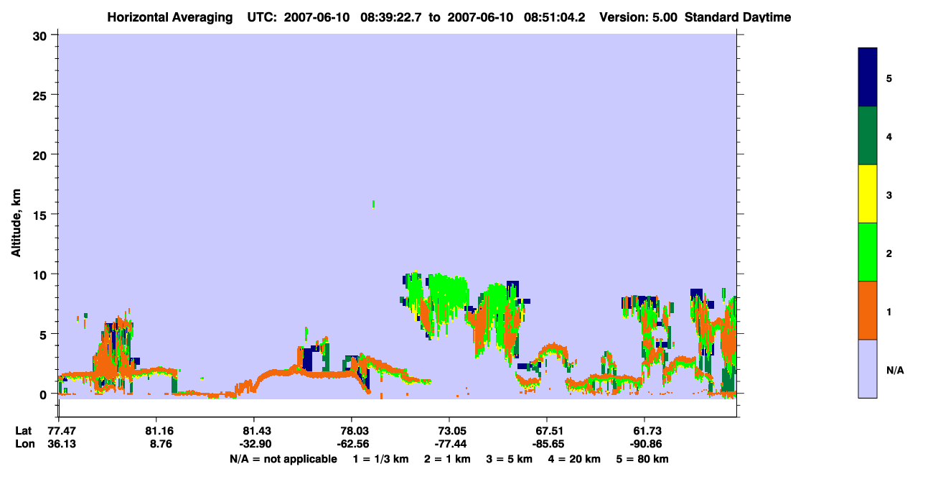Click the '2 = 1 km' legend text
This screenshot has height=479, width=933.
click(448, 459)
